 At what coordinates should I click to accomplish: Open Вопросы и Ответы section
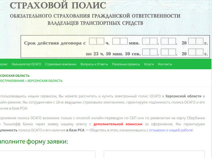coord(94,64)
